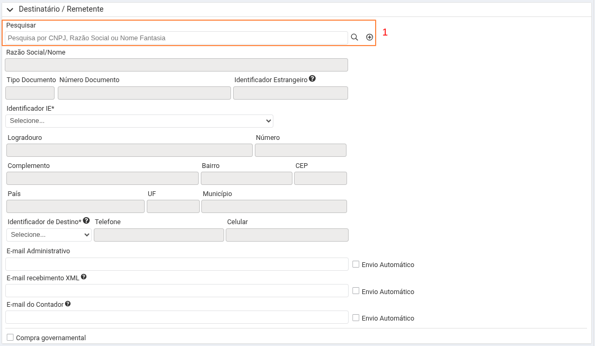Screen dimensions: 595x346
Task: Click the magnifying glass search icon
Action: pyautogui.click(x=354, y=37)
